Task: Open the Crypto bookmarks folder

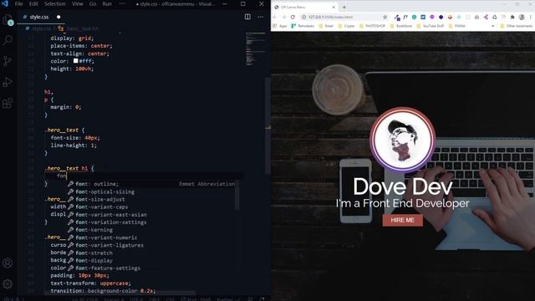Action: pos(347,26)
